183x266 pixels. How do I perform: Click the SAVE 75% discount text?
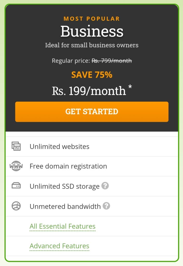pos(92,75)
